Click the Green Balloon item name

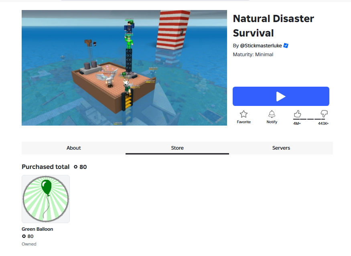coord(37,229)
